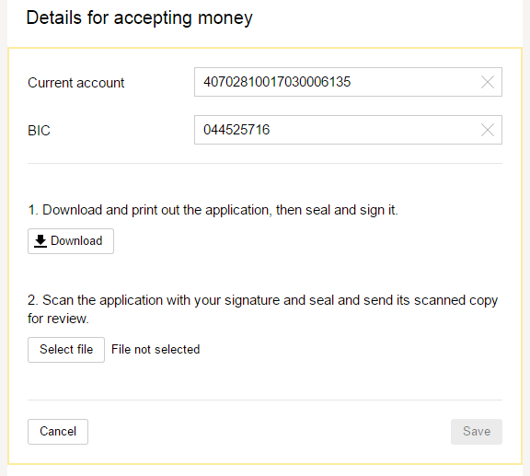Click the BIC label
The height and width of the screenshot is (476, 530).
[39, 131]
